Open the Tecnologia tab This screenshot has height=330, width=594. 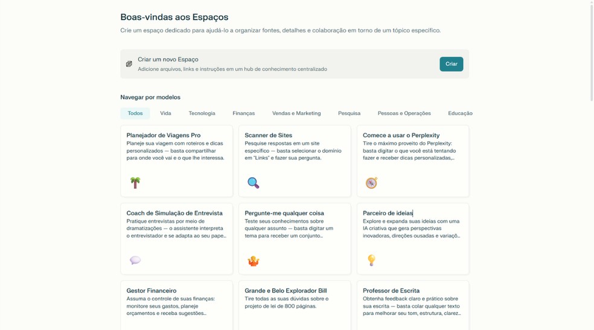pyautogui.click(x=202, y=113)
